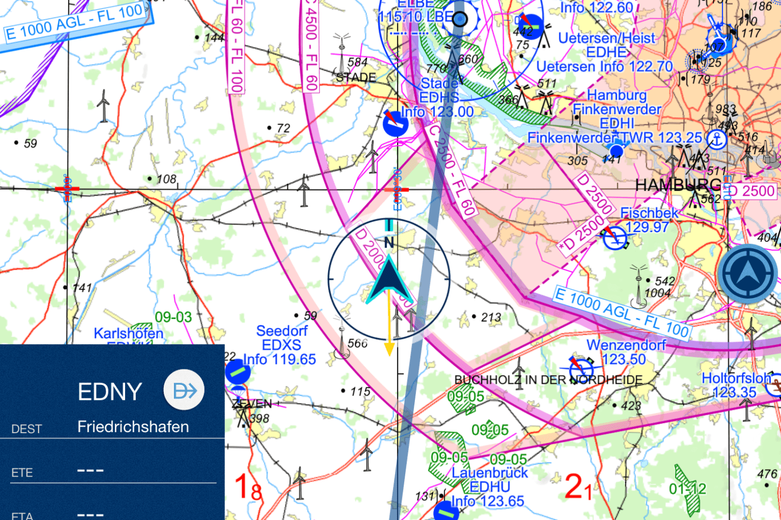Select the Seedorf EDXS airfield symbol
The height and width of the screenshot is (520, 781).
[238, 372]
